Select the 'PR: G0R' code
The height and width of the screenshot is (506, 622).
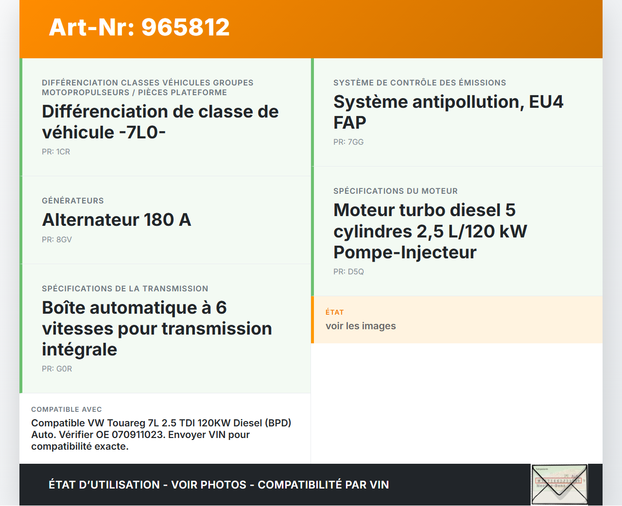coord(57,369)
